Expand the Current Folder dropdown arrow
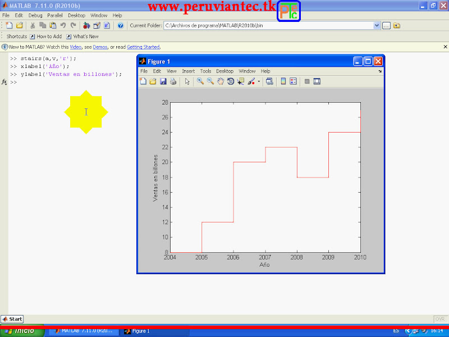449x337 pixels. [x=377, y=25]
